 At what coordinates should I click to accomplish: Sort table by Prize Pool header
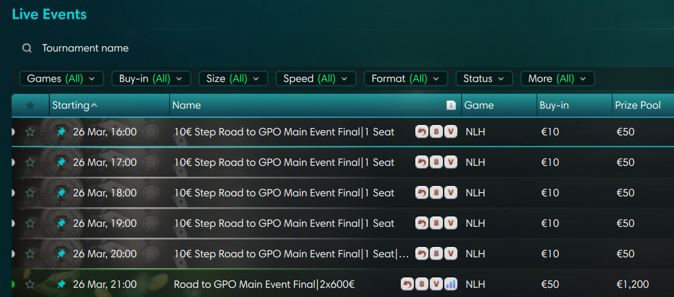638,106
